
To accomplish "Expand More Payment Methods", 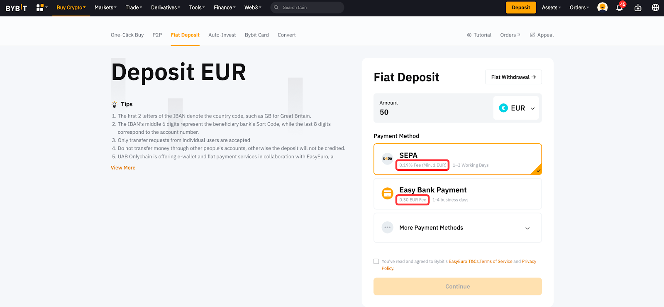I will click(457, 228).
